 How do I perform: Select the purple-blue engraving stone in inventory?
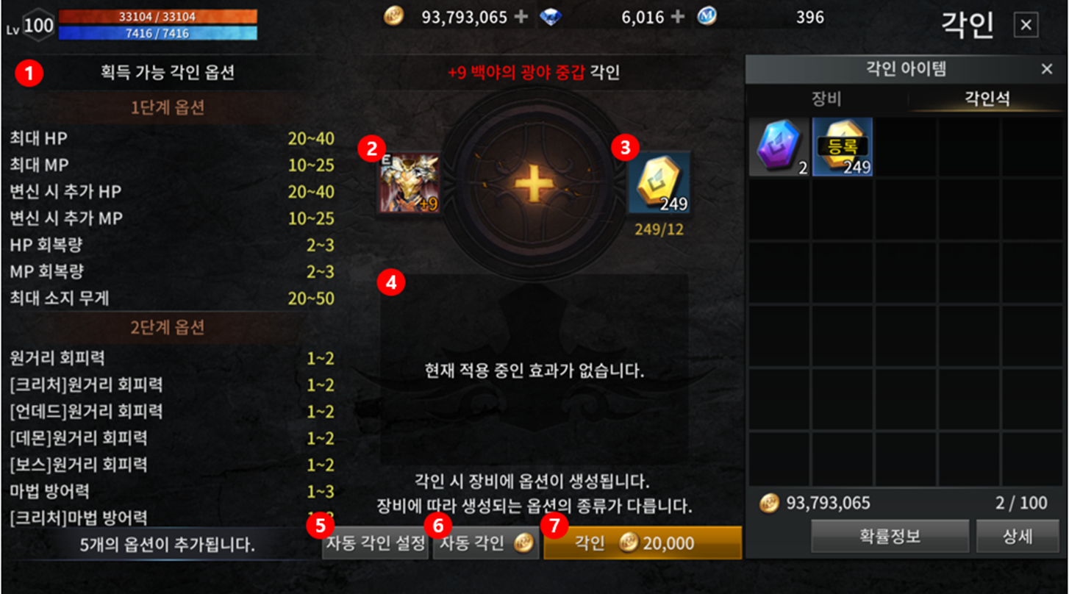pyautogui.click(x=779, y=147)
